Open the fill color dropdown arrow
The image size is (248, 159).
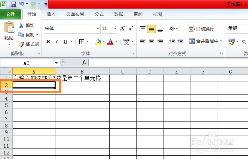click(x=104, y=42)
